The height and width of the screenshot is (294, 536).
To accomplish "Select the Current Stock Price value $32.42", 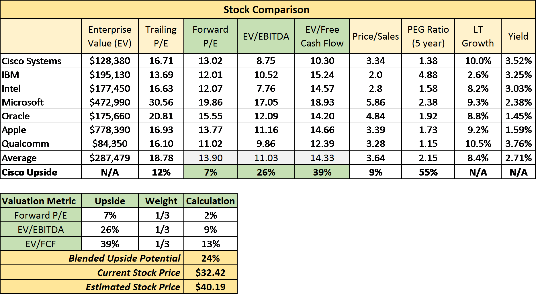I will point(210,272).
